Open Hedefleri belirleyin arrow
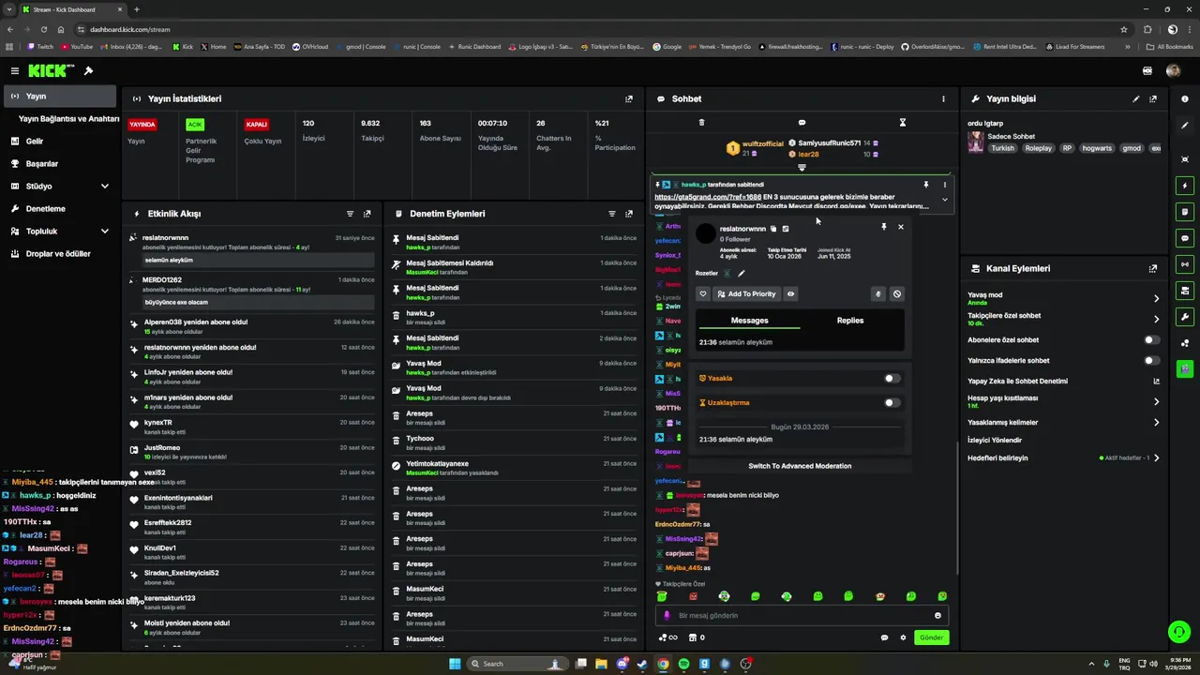Viewport: 1200px width, 675px height. [1156, 458]
